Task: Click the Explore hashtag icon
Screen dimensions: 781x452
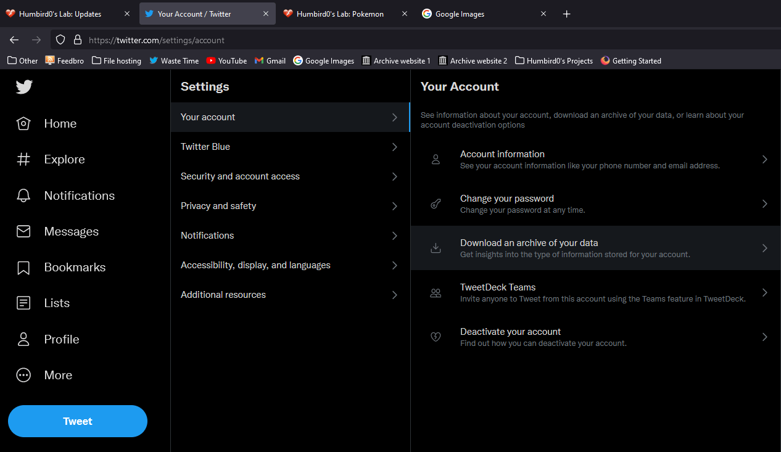Action: click(23, 160)
